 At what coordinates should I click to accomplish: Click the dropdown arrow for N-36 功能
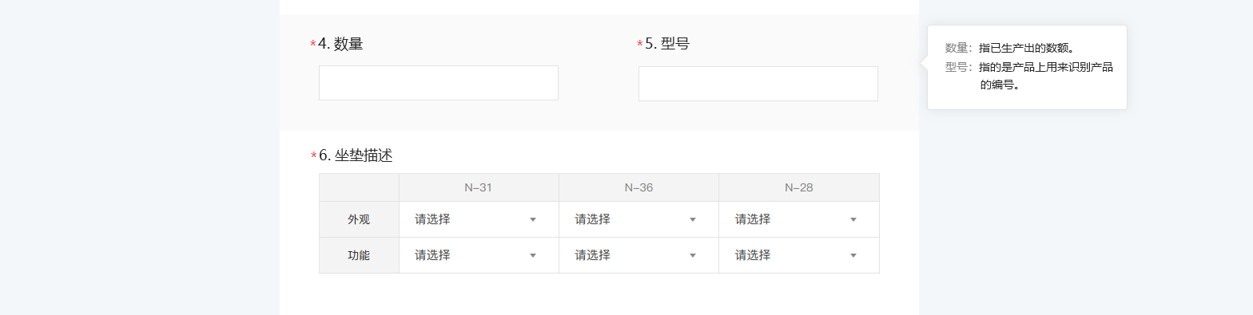pyautogui.click(x=693, y=256)
